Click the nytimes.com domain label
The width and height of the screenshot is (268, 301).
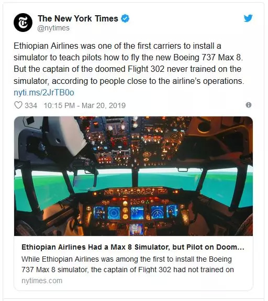pos(42,281)
